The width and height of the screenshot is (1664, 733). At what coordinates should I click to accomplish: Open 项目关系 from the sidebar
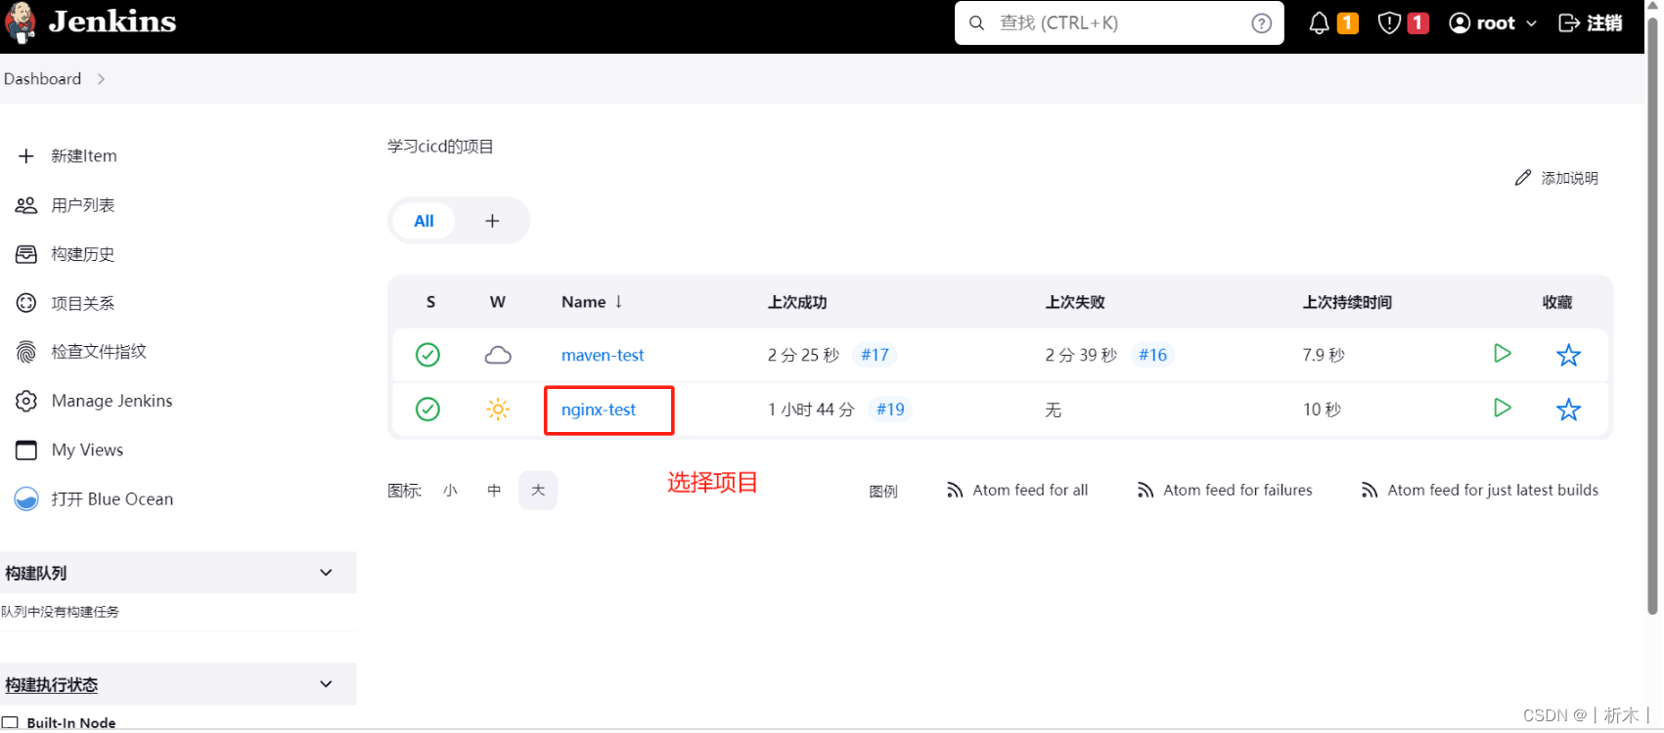pyautogui.click(x=83, y=303)
